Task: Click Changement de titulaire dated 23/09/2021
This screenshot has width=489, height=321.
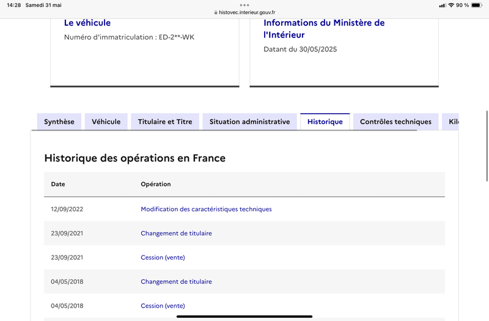Action: click(176, 234)
